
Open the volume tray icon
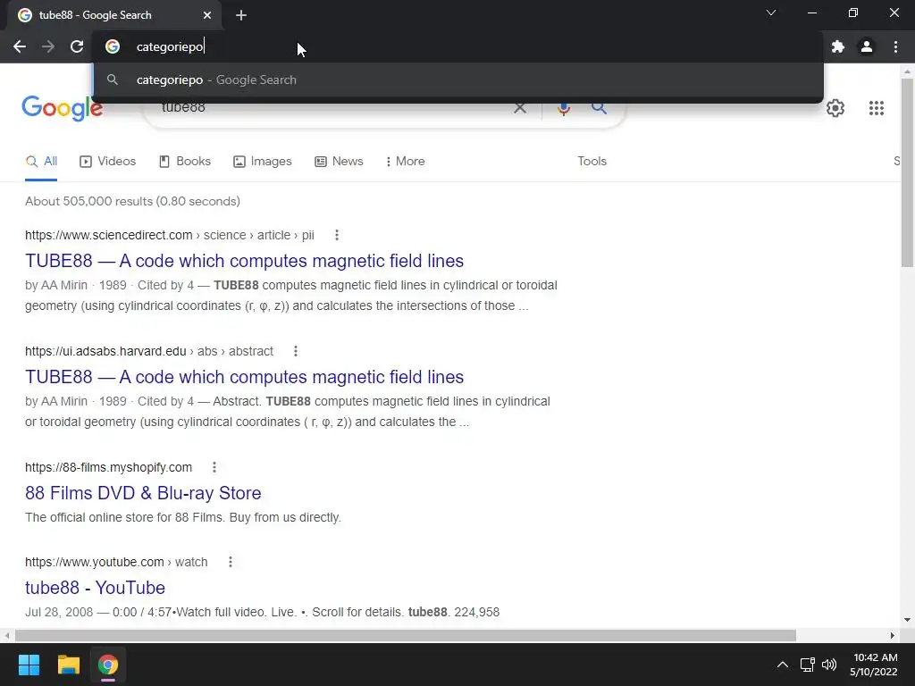[828, 665]
